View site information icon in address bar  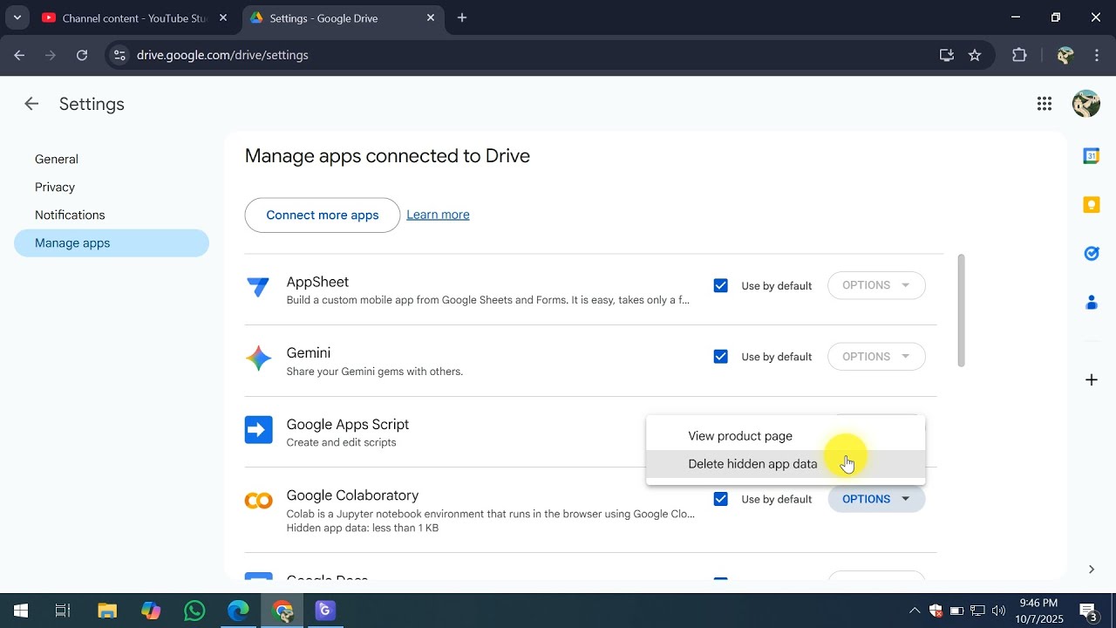point(119,55)
